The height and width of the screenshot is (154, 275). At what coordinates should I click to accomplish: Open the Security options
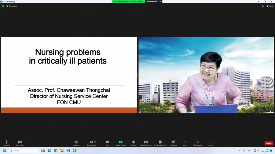[x=76, y=143]
